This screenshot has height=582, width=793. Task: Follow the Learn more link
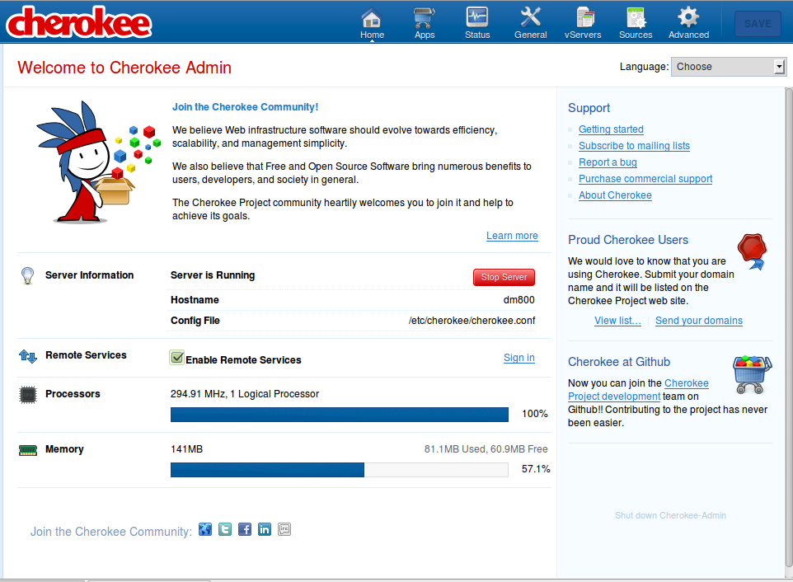point(512,236)
